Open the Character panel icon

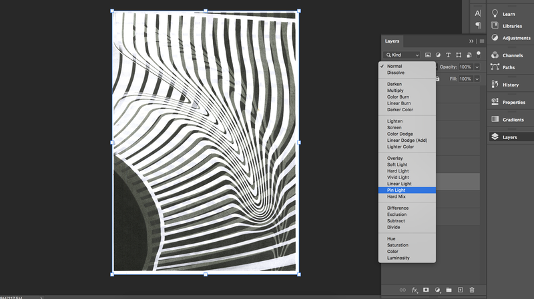478,13
